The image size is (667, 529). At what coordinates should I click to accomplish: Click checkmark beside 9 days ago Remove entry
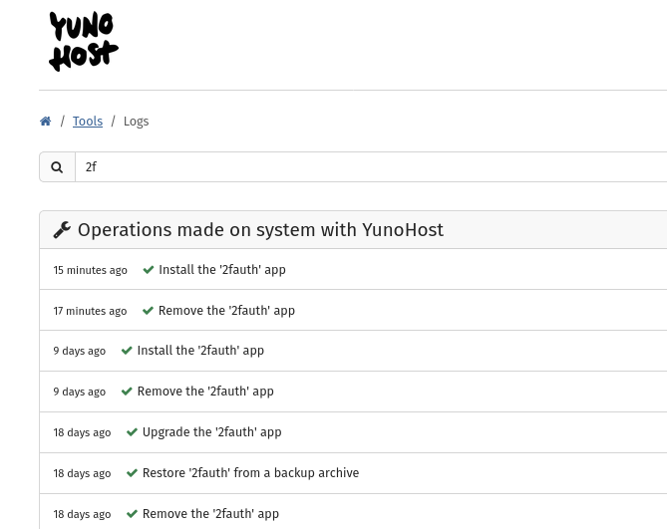coord(127,392)
